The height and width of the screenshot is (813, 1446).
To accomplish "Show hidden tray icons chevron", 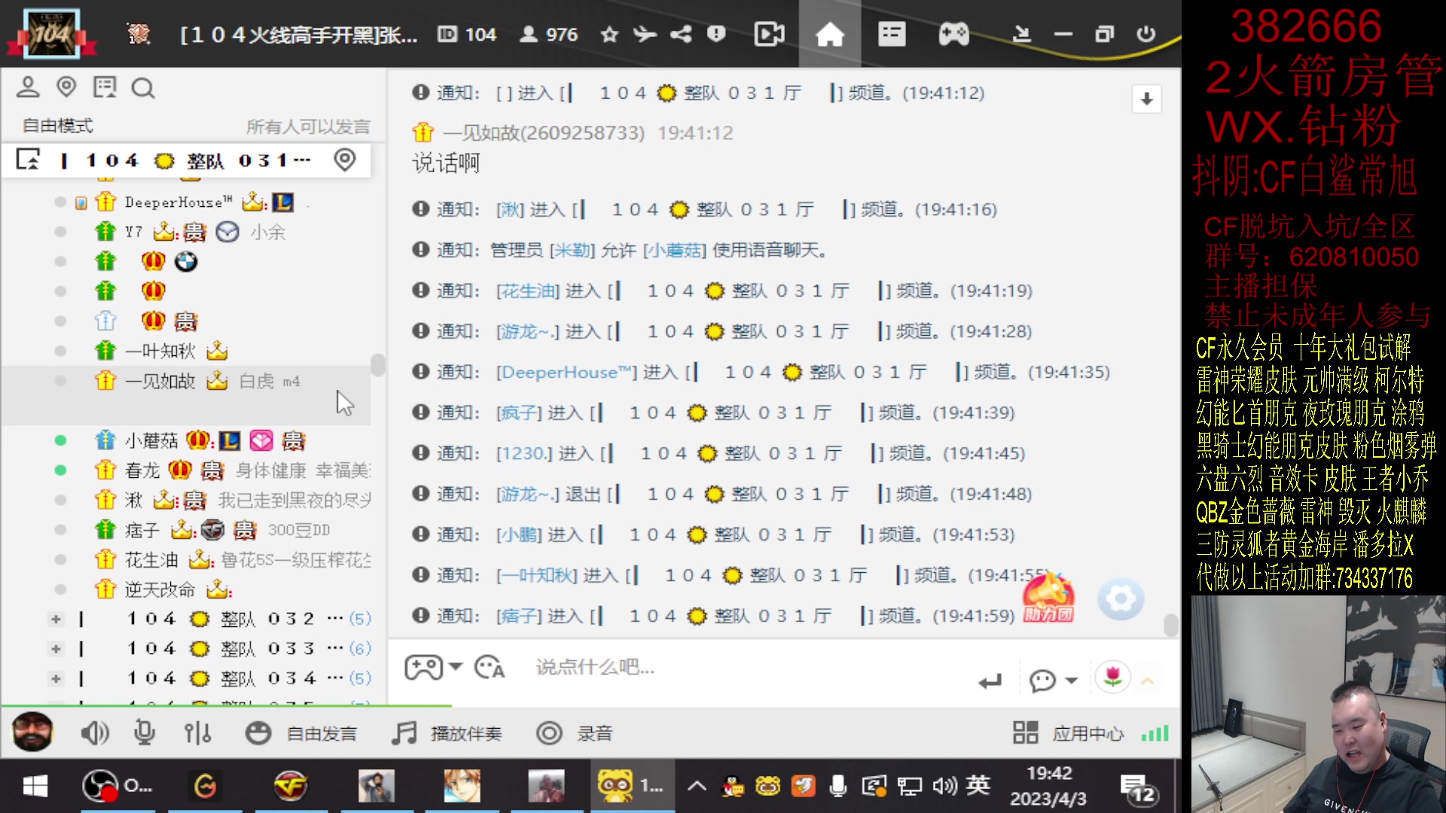I will click(697, 786).
